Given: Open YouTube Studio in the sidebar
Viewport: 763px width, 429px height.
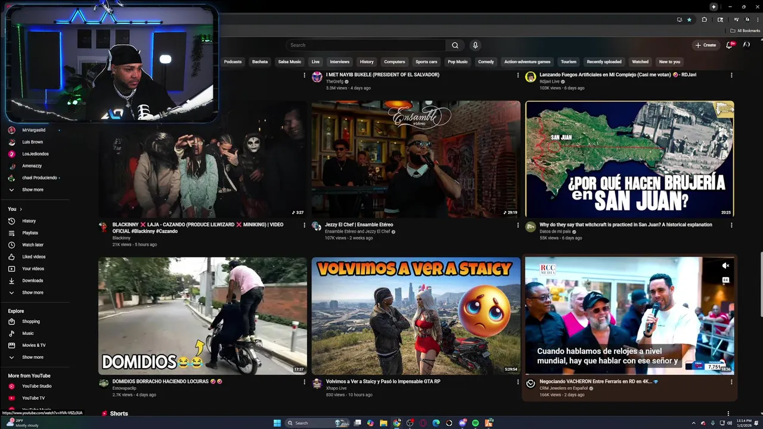Looking at the screenshot, I should [x=36, y=386].
